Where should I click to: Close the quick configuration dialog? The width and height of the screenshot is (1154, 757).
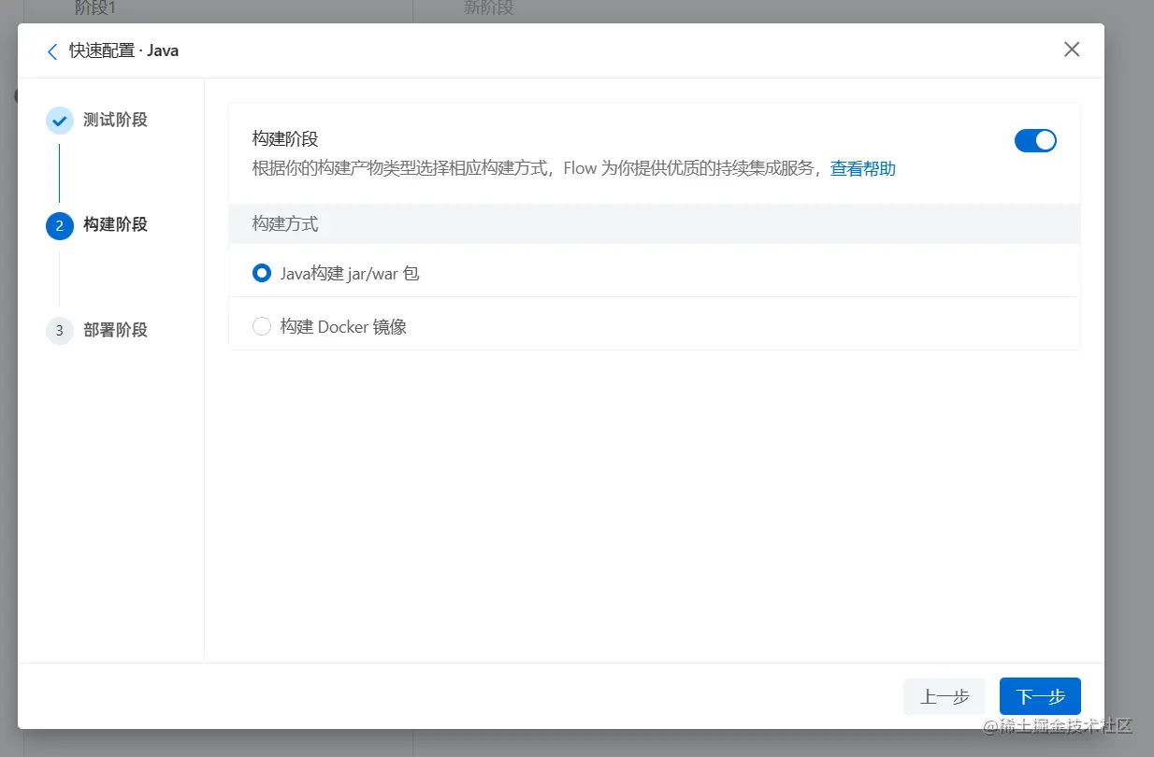coord(1072,50)
